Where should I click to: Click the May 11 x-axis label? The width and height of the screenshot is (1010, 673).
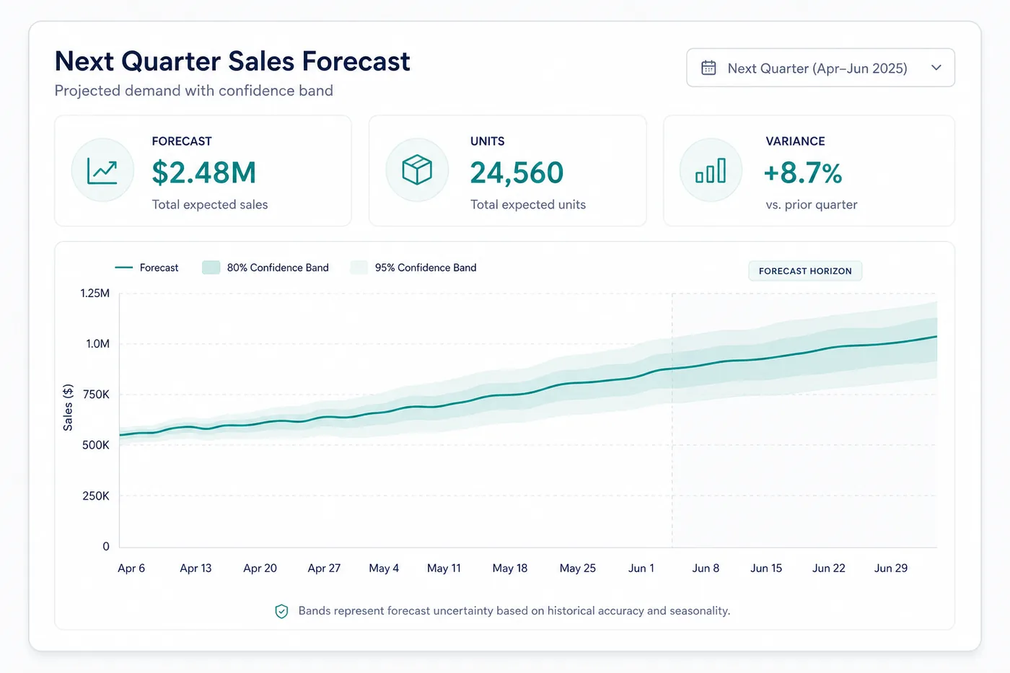tap(444, 568)
